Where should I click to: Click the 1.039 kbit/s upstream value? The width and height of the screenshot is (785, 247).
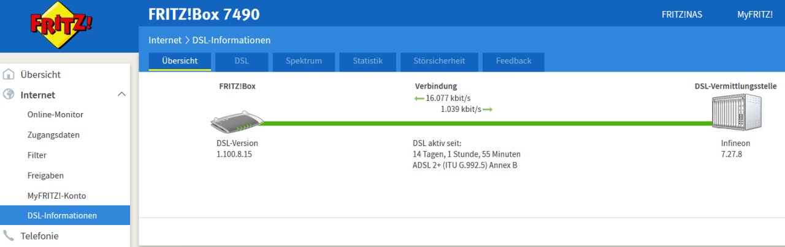461,109
